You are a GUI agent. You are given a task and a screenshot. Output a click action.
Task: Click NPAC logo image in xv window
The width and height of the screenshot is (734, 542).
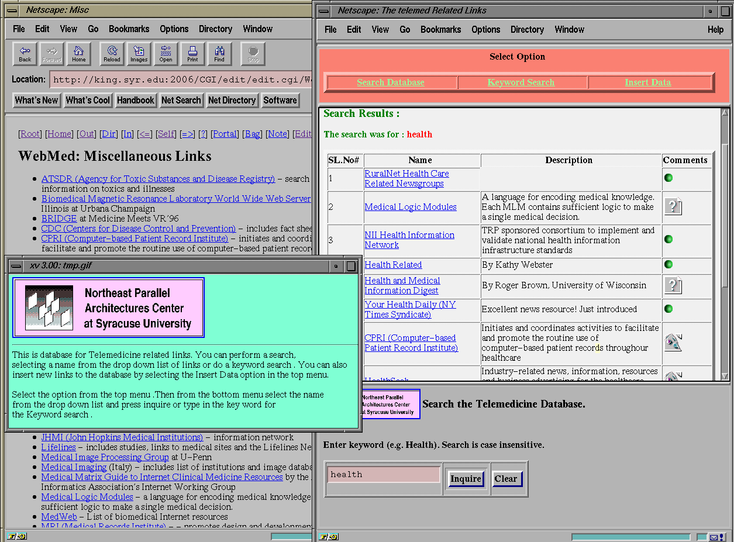108,308
